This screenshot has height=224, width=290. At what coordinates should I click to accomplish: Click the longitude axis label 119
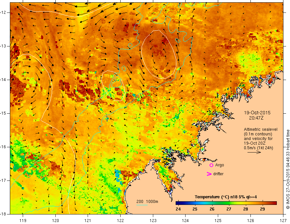(x=23, y=220)
